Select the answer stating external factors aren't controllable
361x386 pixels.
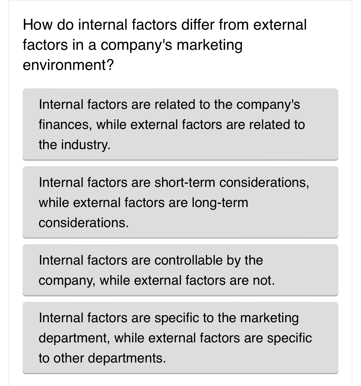pyautogui.click(x=180, y=269)
